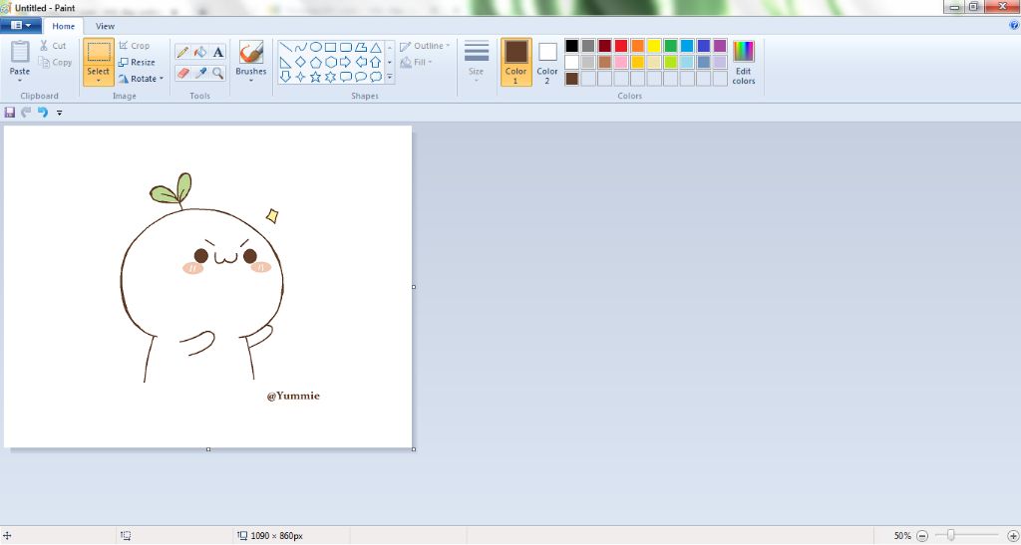Choose the Curve shape
This screenshot has height=545, width=1021.
[300, 48]
